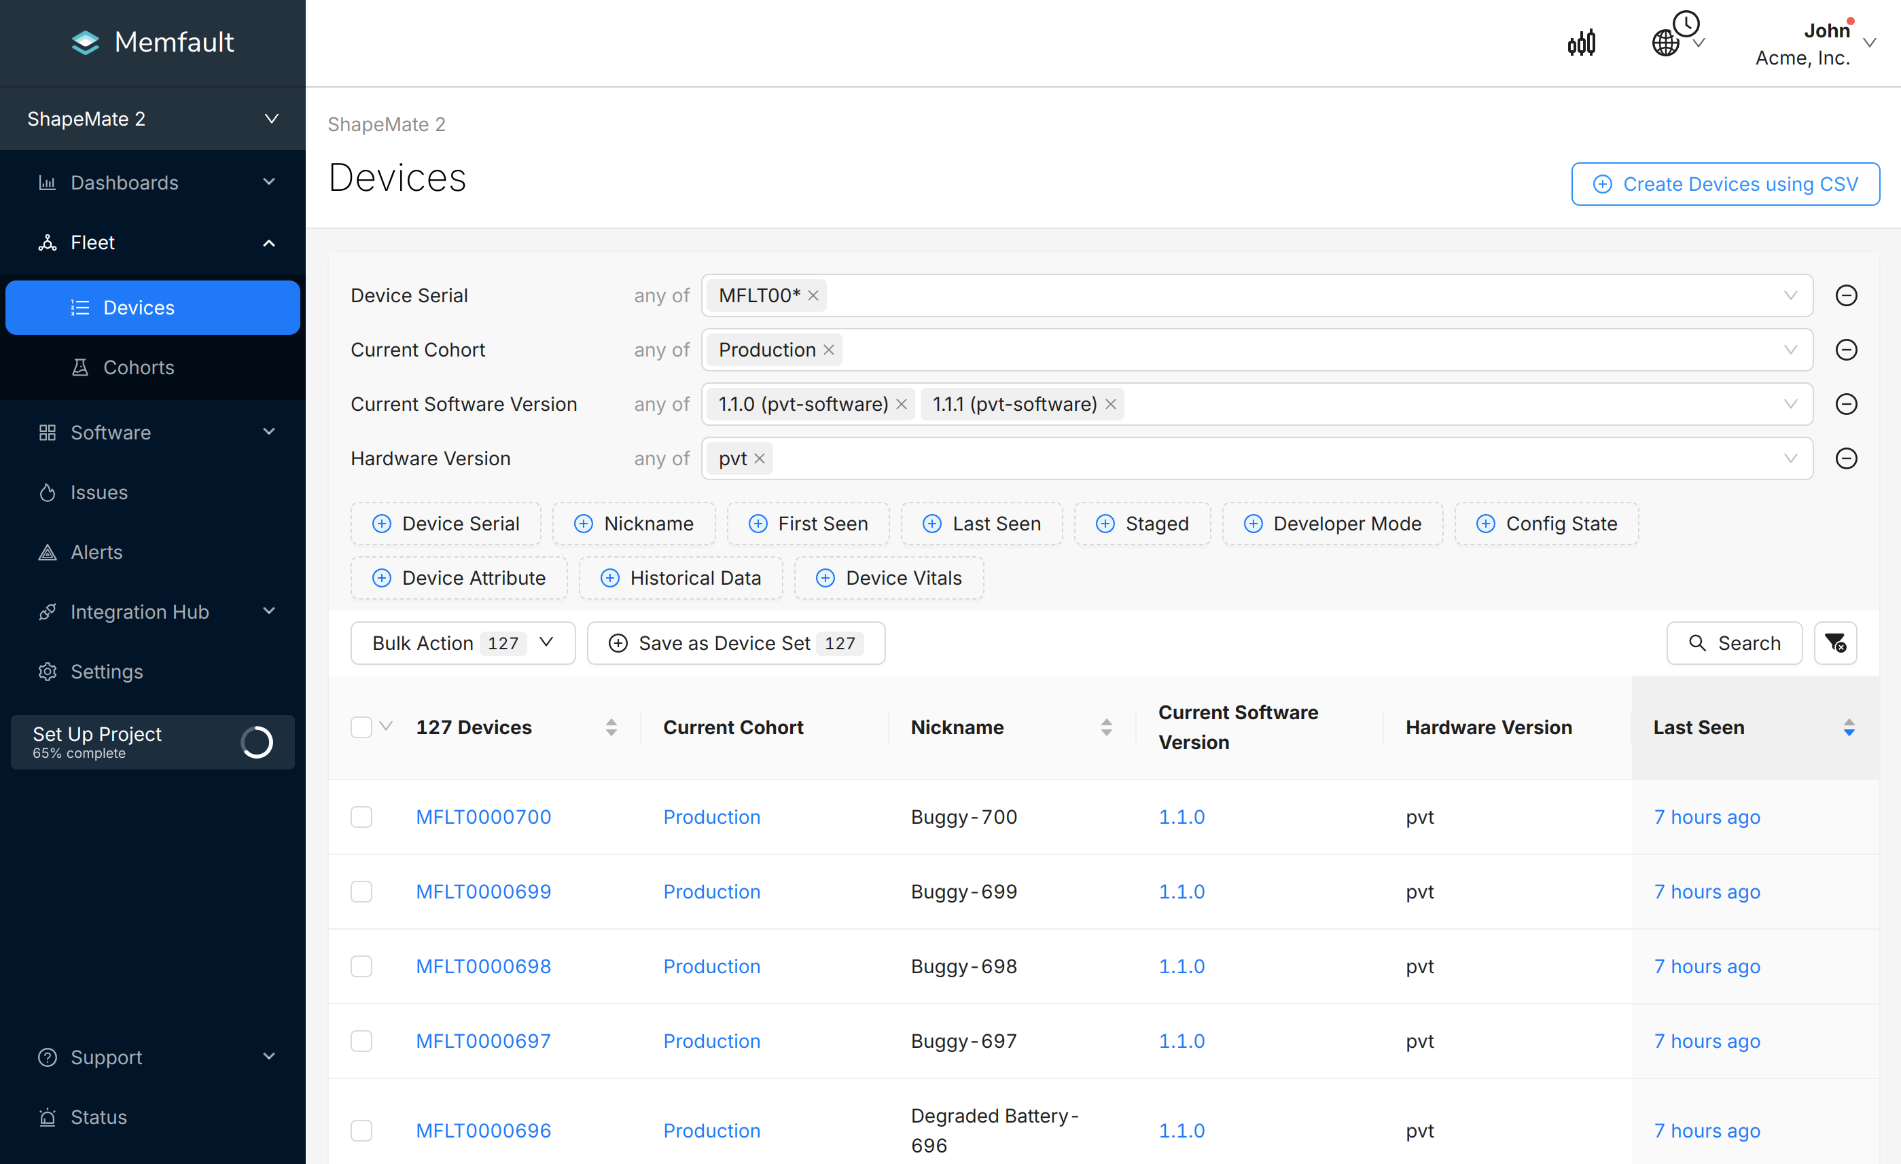The image size is (1901, 1164).
Task: Open the metrics chart icon in header
Action: (1581, 43)
